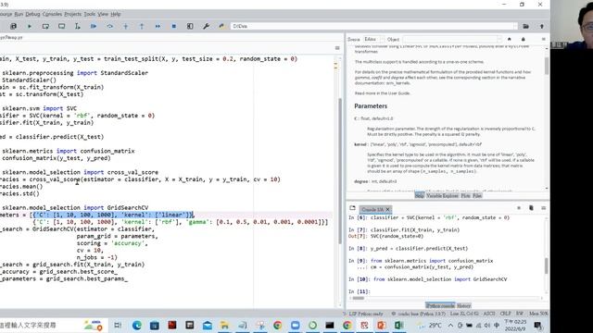Click the taskbar clock showing 02:25
This screenshot has width=593, height=333.
pyautogui.click(x=515, y=325)
